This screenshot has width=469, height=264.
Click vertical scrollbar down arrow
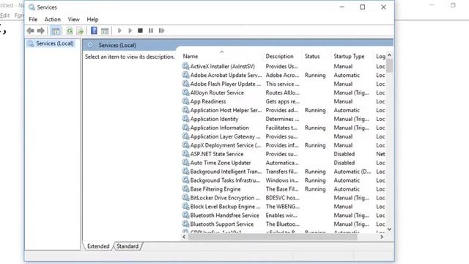389,230
